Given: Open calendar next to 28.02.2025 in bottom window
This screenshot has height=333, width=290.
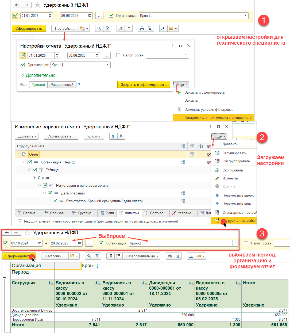Looking at the screenshot, I should click(x=80, y=243).
